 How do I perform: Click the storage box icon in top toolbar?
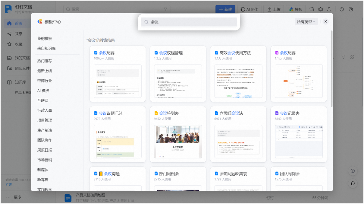click(x=312, y=9)
